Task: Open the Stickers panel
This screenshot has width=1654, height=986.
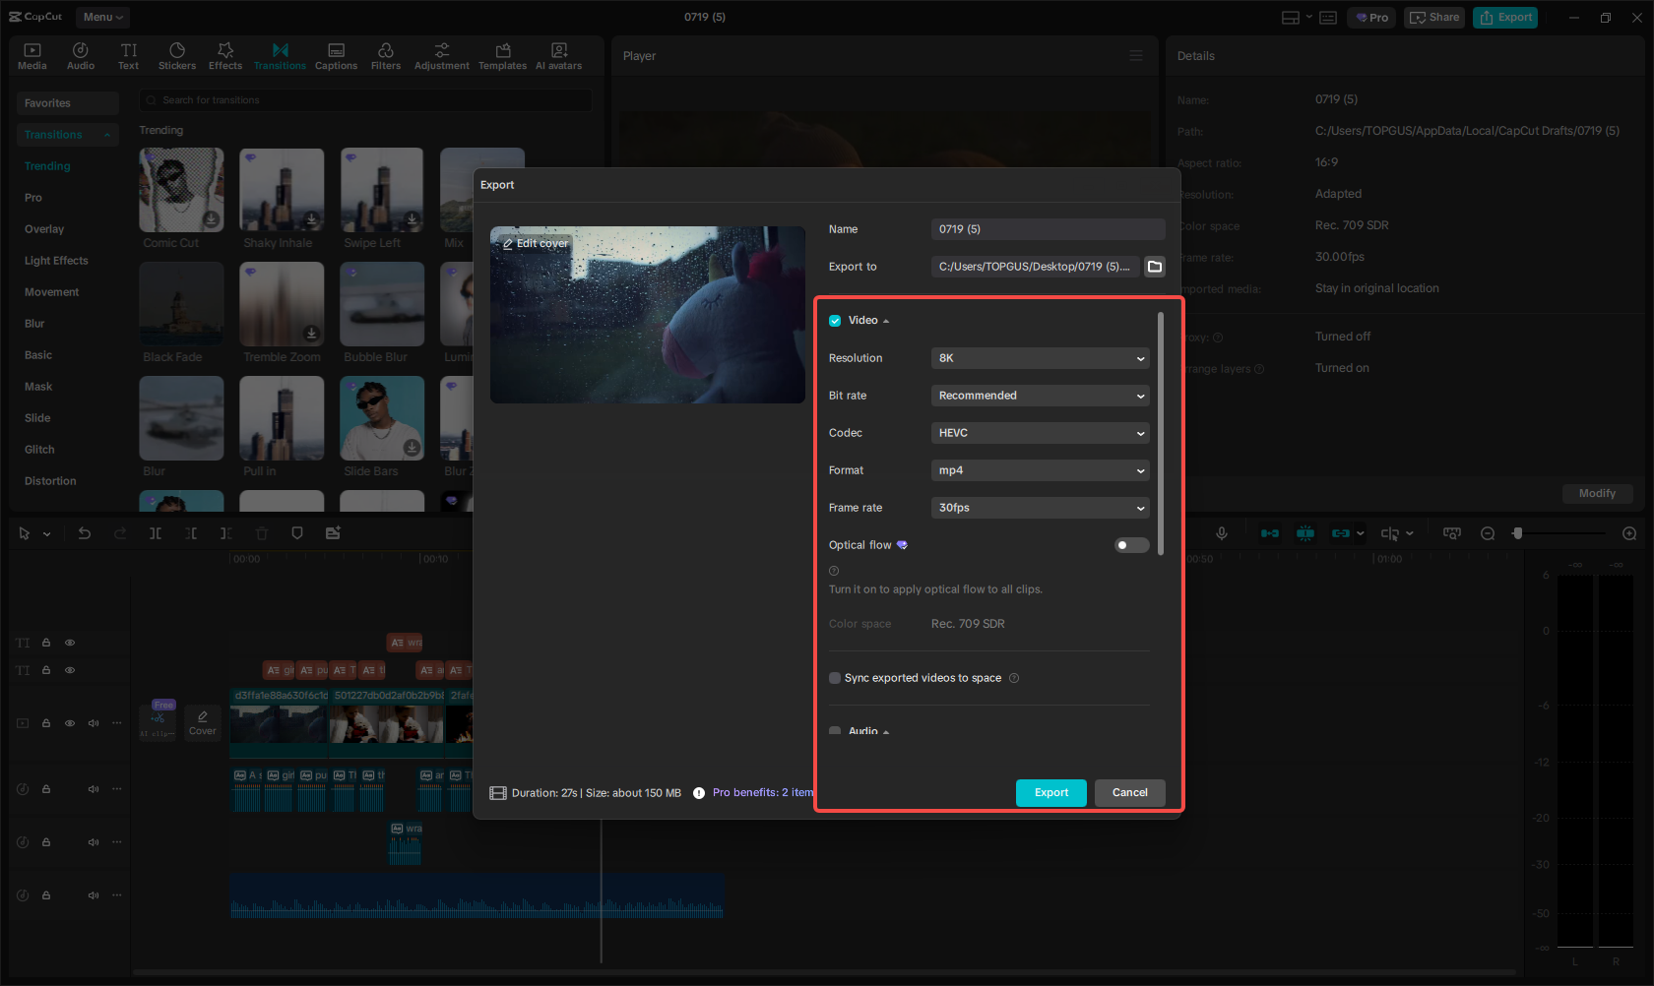Action: 177,55
